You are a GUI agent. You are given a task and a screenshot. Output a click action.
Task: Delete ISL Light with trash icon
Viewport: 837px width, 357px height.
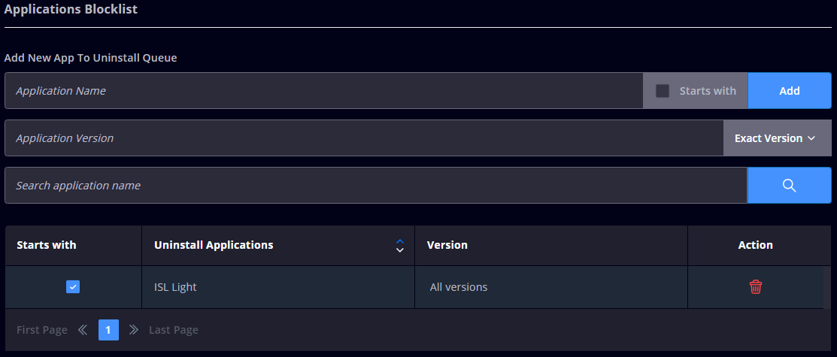(756, 287)
